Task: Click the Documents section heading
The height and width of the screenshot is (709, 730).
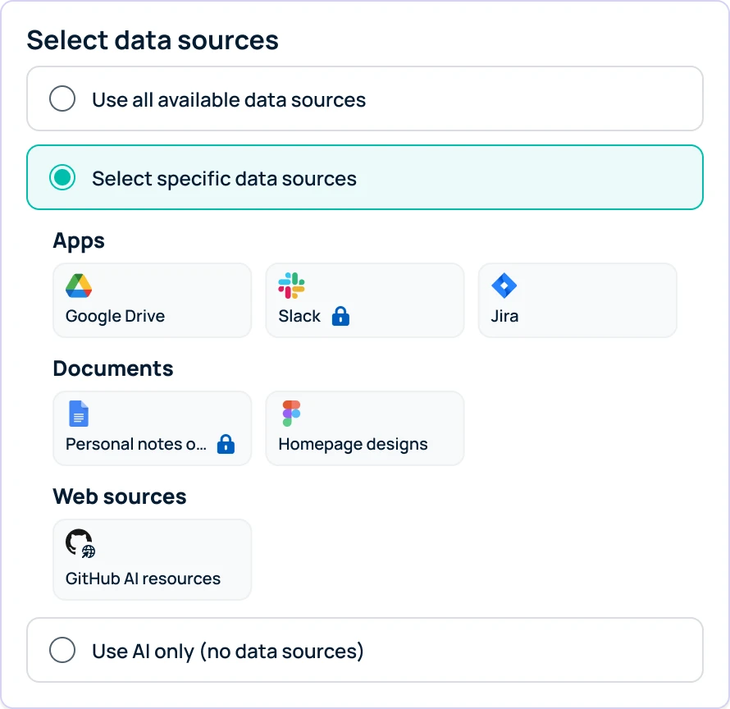Action: (x=112, y=368)
